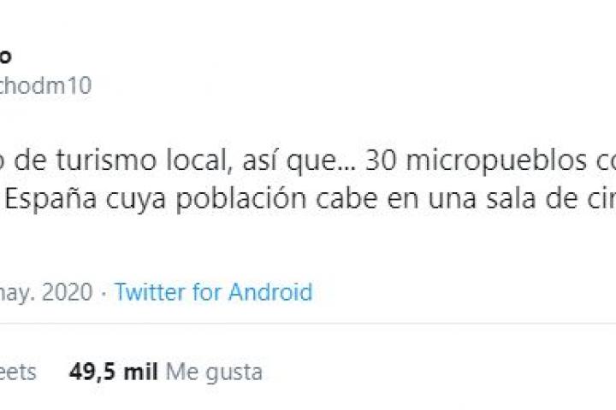The height and width of the screenshot is (410, 616).
Task: Open the tweet timestamp 'may. 2020'
Action: 46,293
